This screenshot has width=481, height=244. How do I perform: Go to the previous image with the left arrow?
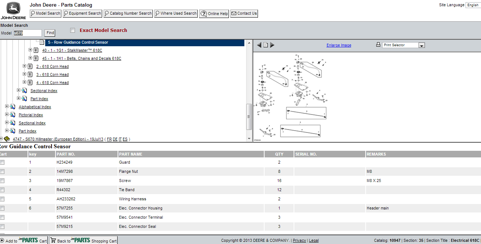tap(259, 45)
